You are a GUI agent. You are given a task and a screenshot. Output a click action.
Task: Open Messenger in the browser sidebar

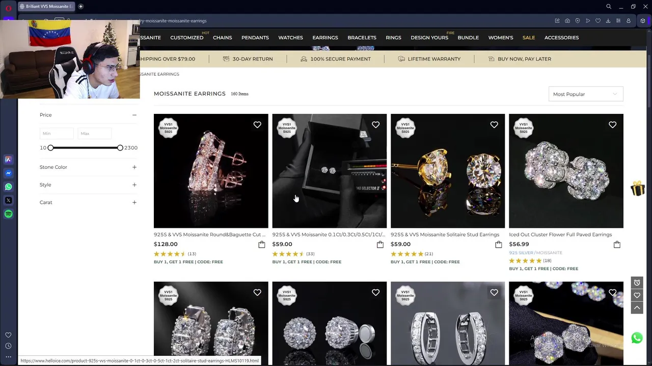tap(8, 173)
